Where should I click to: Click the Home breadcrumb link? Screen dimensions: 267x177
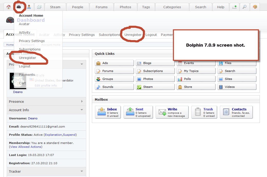pos(10,45)
